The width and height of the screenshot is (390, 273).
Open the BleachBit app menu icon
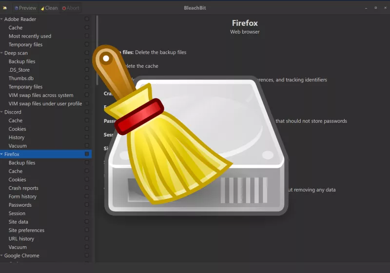tap(5, 8)
